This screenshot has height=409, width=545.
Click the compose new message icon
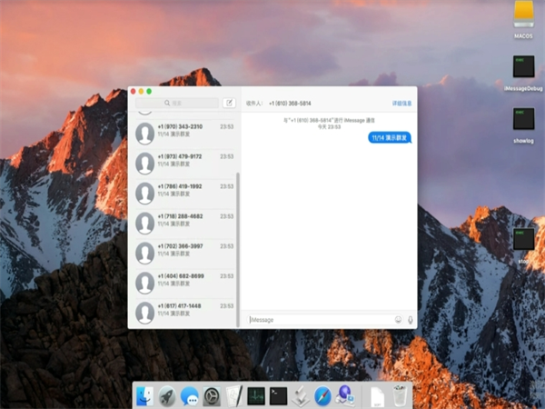click(x=229, y=104)
